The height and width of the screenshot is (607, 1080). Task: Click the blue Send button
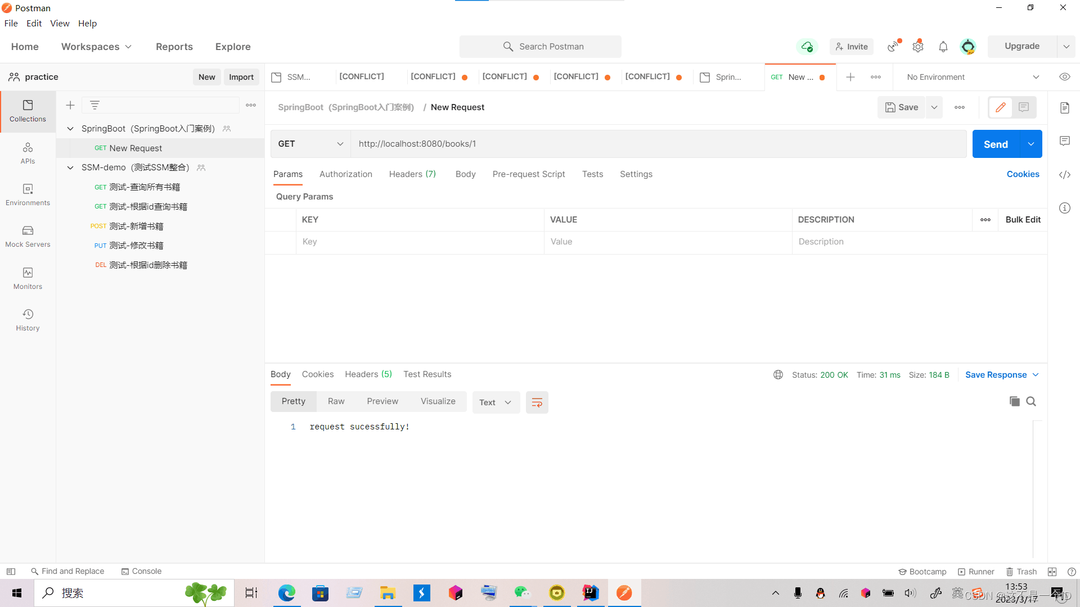click(996, 144)
